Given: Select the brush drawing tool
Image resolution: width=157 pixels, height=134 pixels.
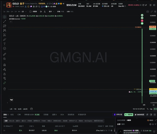Looking at the screenshot, I should pyautogui.click(x=4, y=39).
